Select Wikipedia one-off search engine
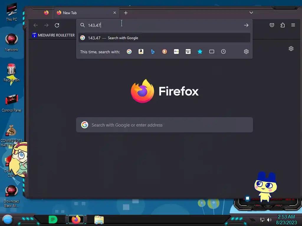 point(188,51)
